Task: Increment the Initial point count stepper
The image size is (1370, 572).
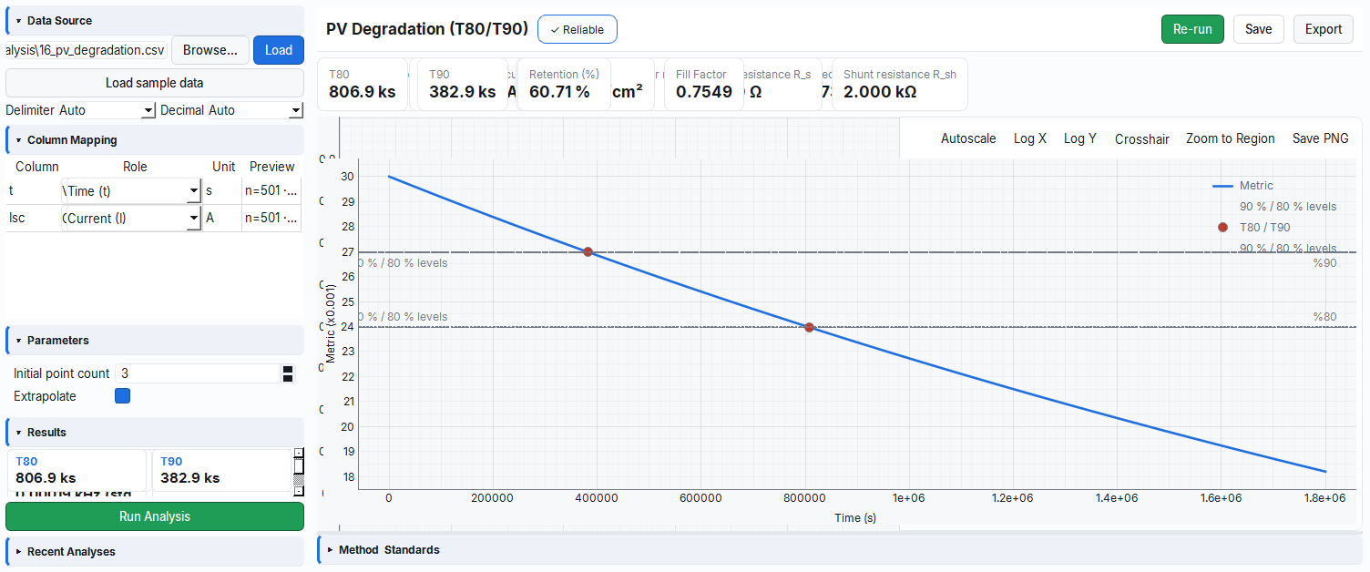Action: pyautogui.click(x=288, y=369)
